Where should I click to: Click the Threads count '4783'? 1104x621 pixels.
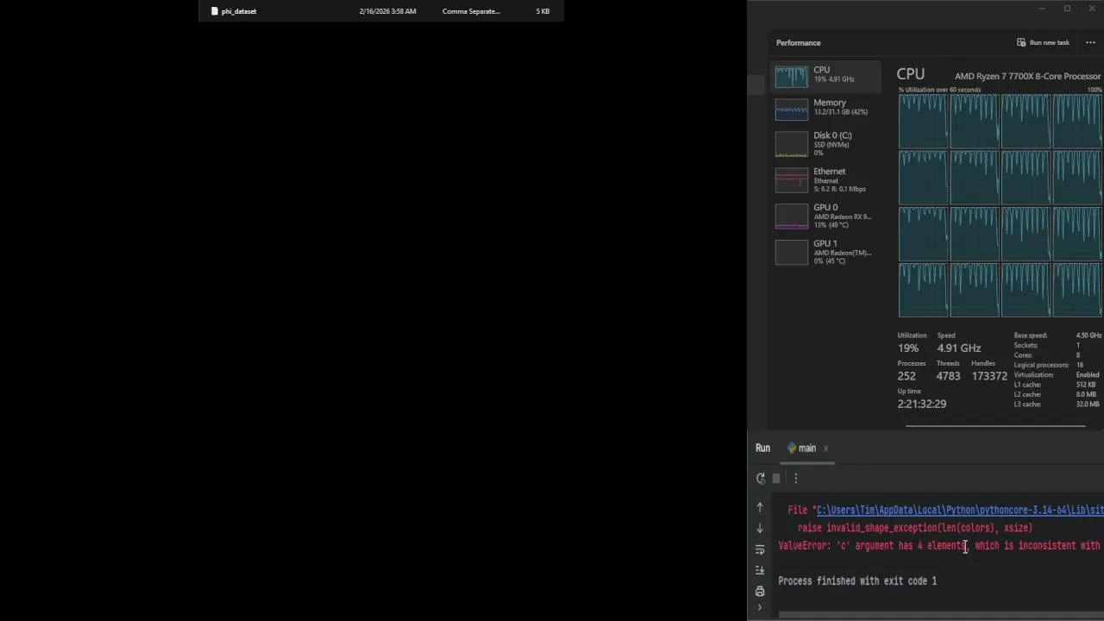[x=949, y=376]
